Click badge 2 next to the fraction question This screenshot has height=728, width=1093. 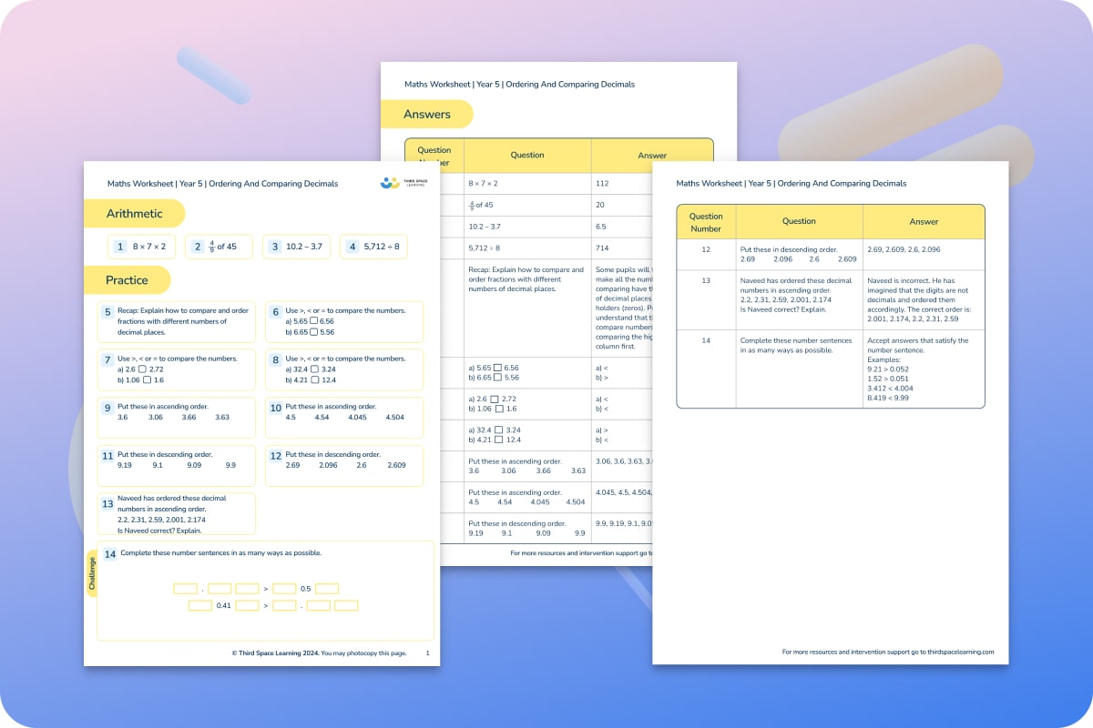pyautogui.click(x=197, y=246)
